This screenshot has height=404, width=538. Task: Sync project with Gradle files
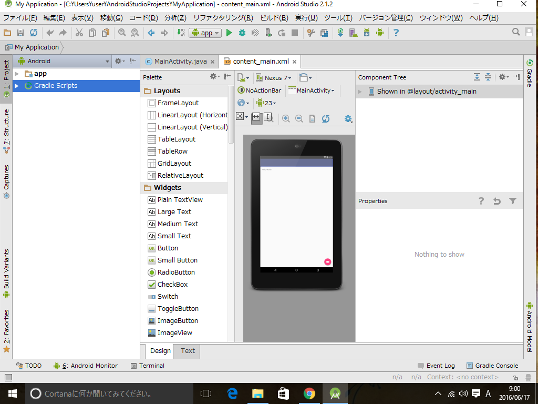[341, 33]
